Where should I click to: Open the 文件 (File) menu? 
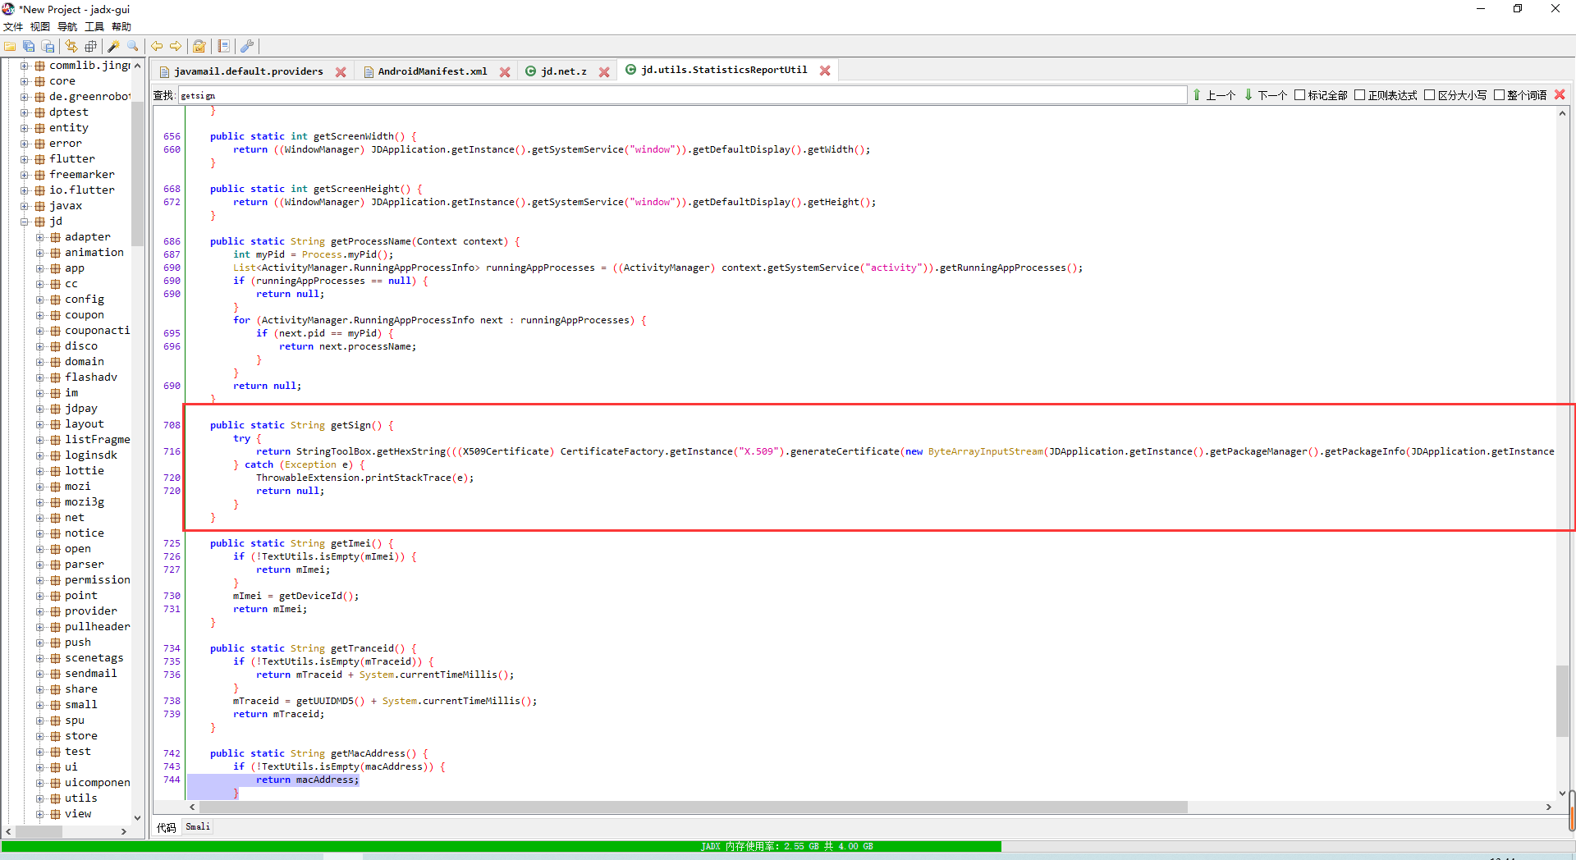click(13, 27)
